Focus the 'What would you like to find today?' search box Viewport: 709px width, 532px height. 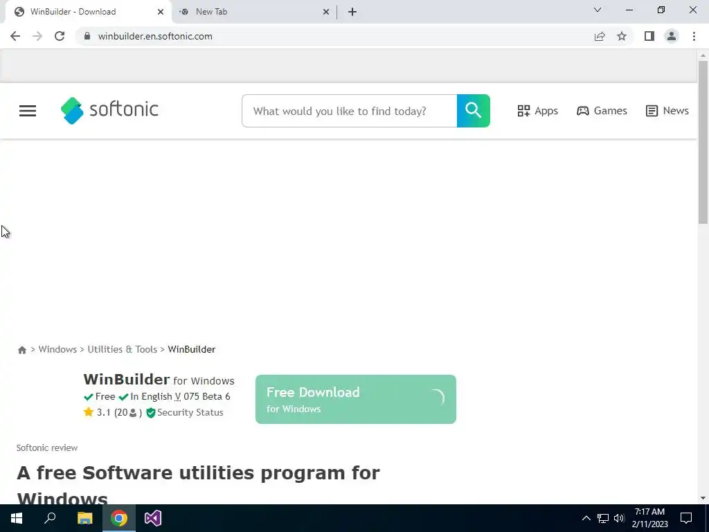pos(350,111)
